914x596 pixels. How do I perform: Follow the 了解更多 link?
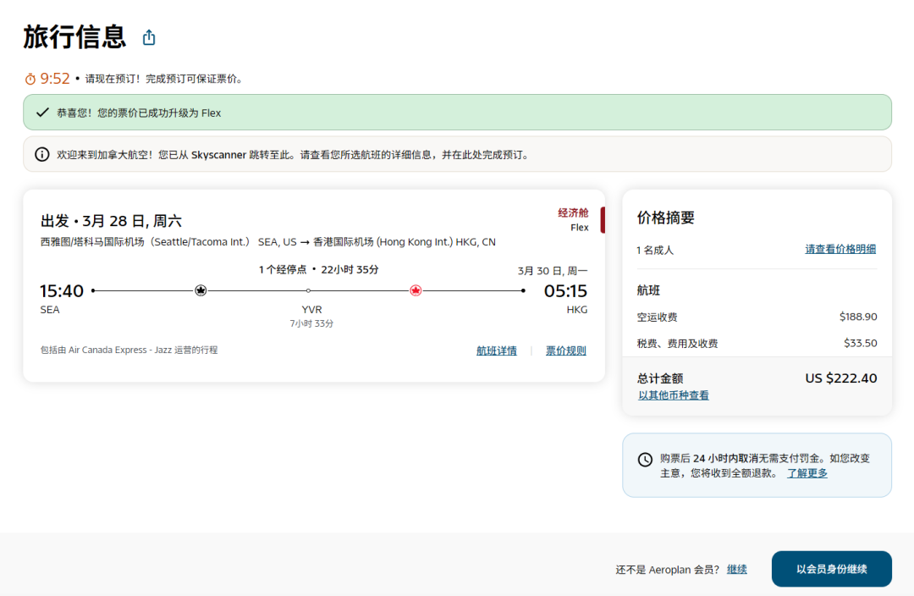click(807, 473)
